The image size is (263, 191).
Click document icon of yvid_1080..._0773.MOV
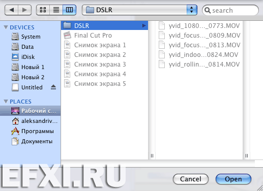[162, 25]
